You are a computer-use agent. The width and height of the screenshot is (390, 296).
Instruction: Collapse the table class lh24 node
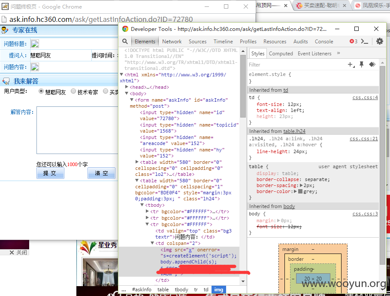click(137, 180)
